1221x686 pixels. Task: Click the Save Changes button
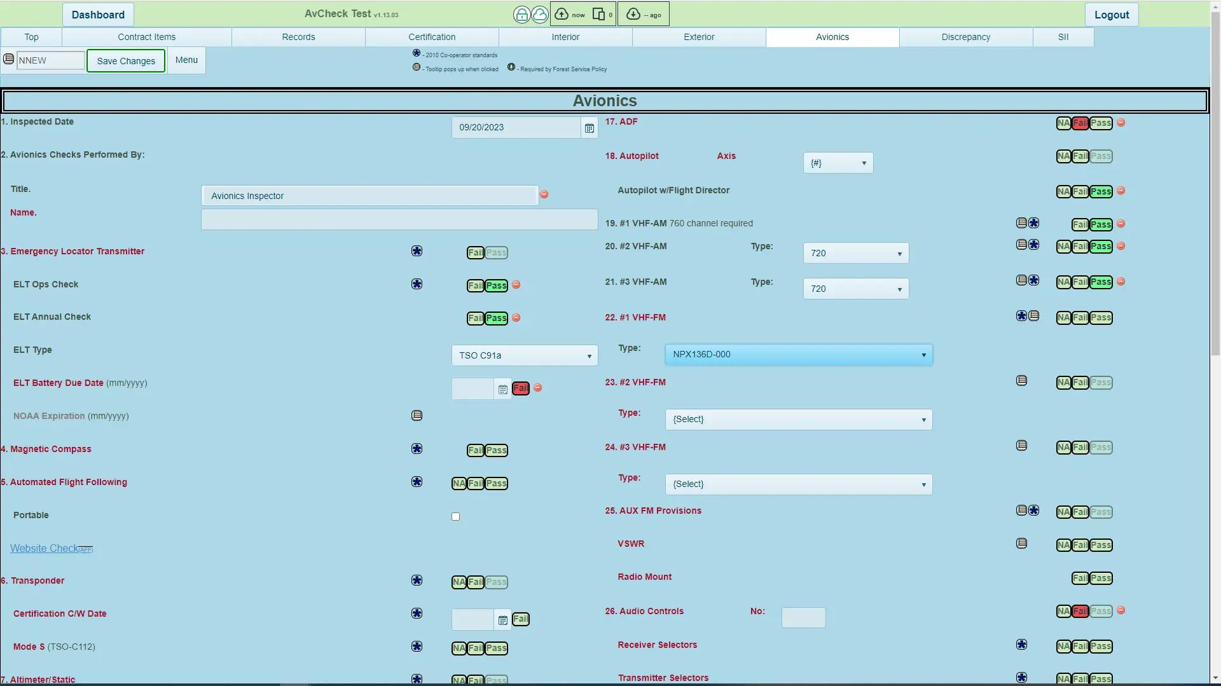point(125,60)
